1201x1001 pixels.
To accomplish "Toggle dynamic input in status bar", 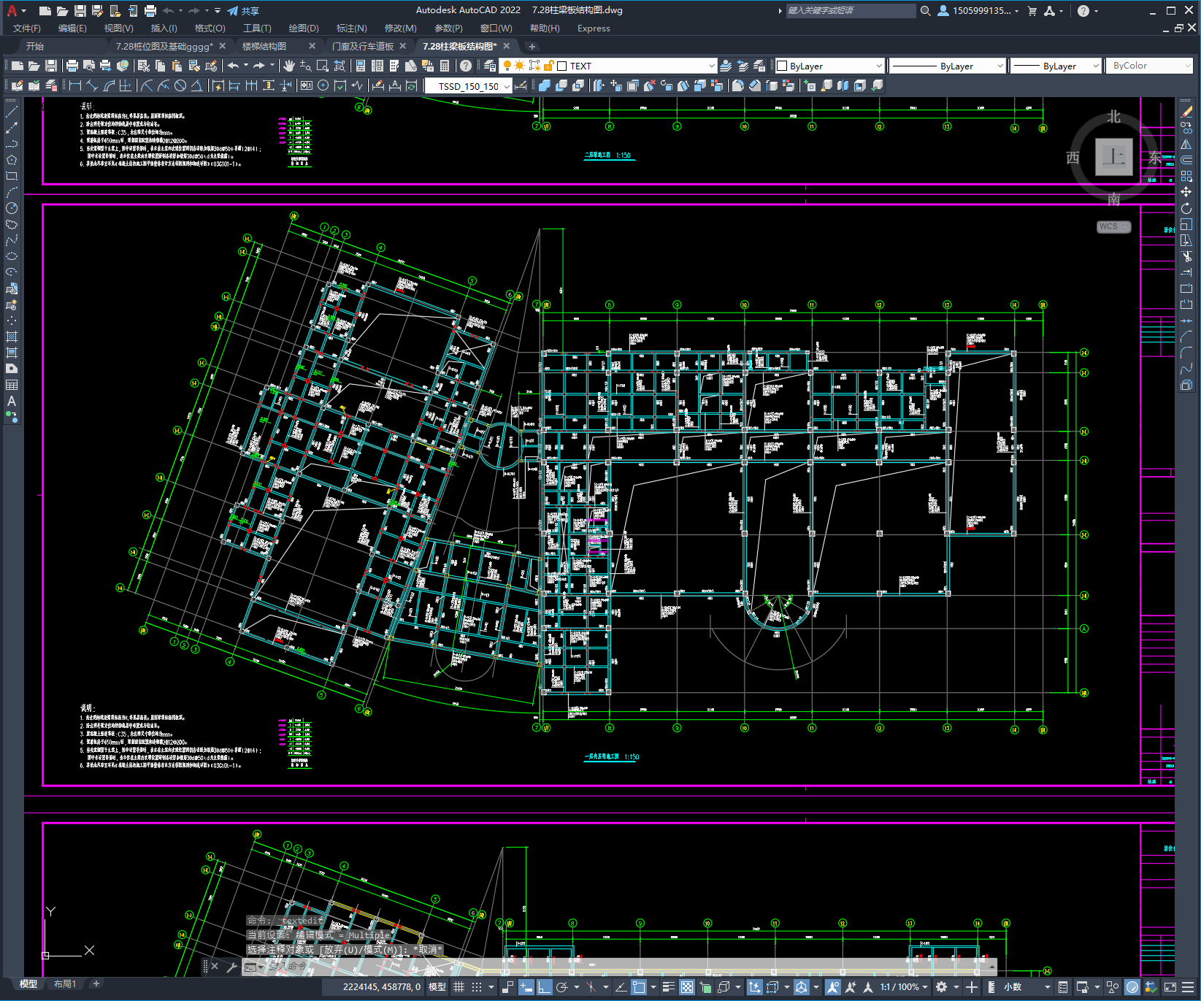I will 526,987.
